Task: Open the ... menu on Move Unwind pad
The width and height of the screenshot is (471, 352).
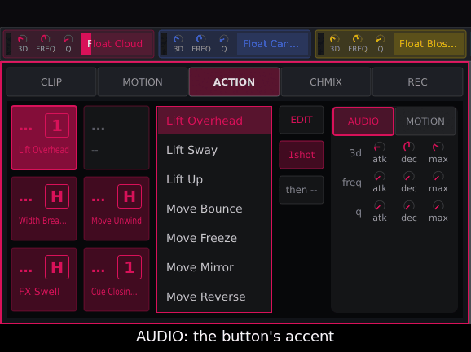Action: coord(99,200)
